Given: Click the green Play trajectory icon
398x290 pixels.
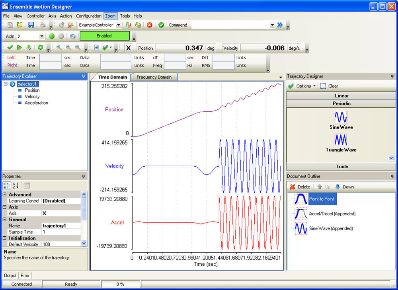Looking at the screenshot, I should (19, 47).
